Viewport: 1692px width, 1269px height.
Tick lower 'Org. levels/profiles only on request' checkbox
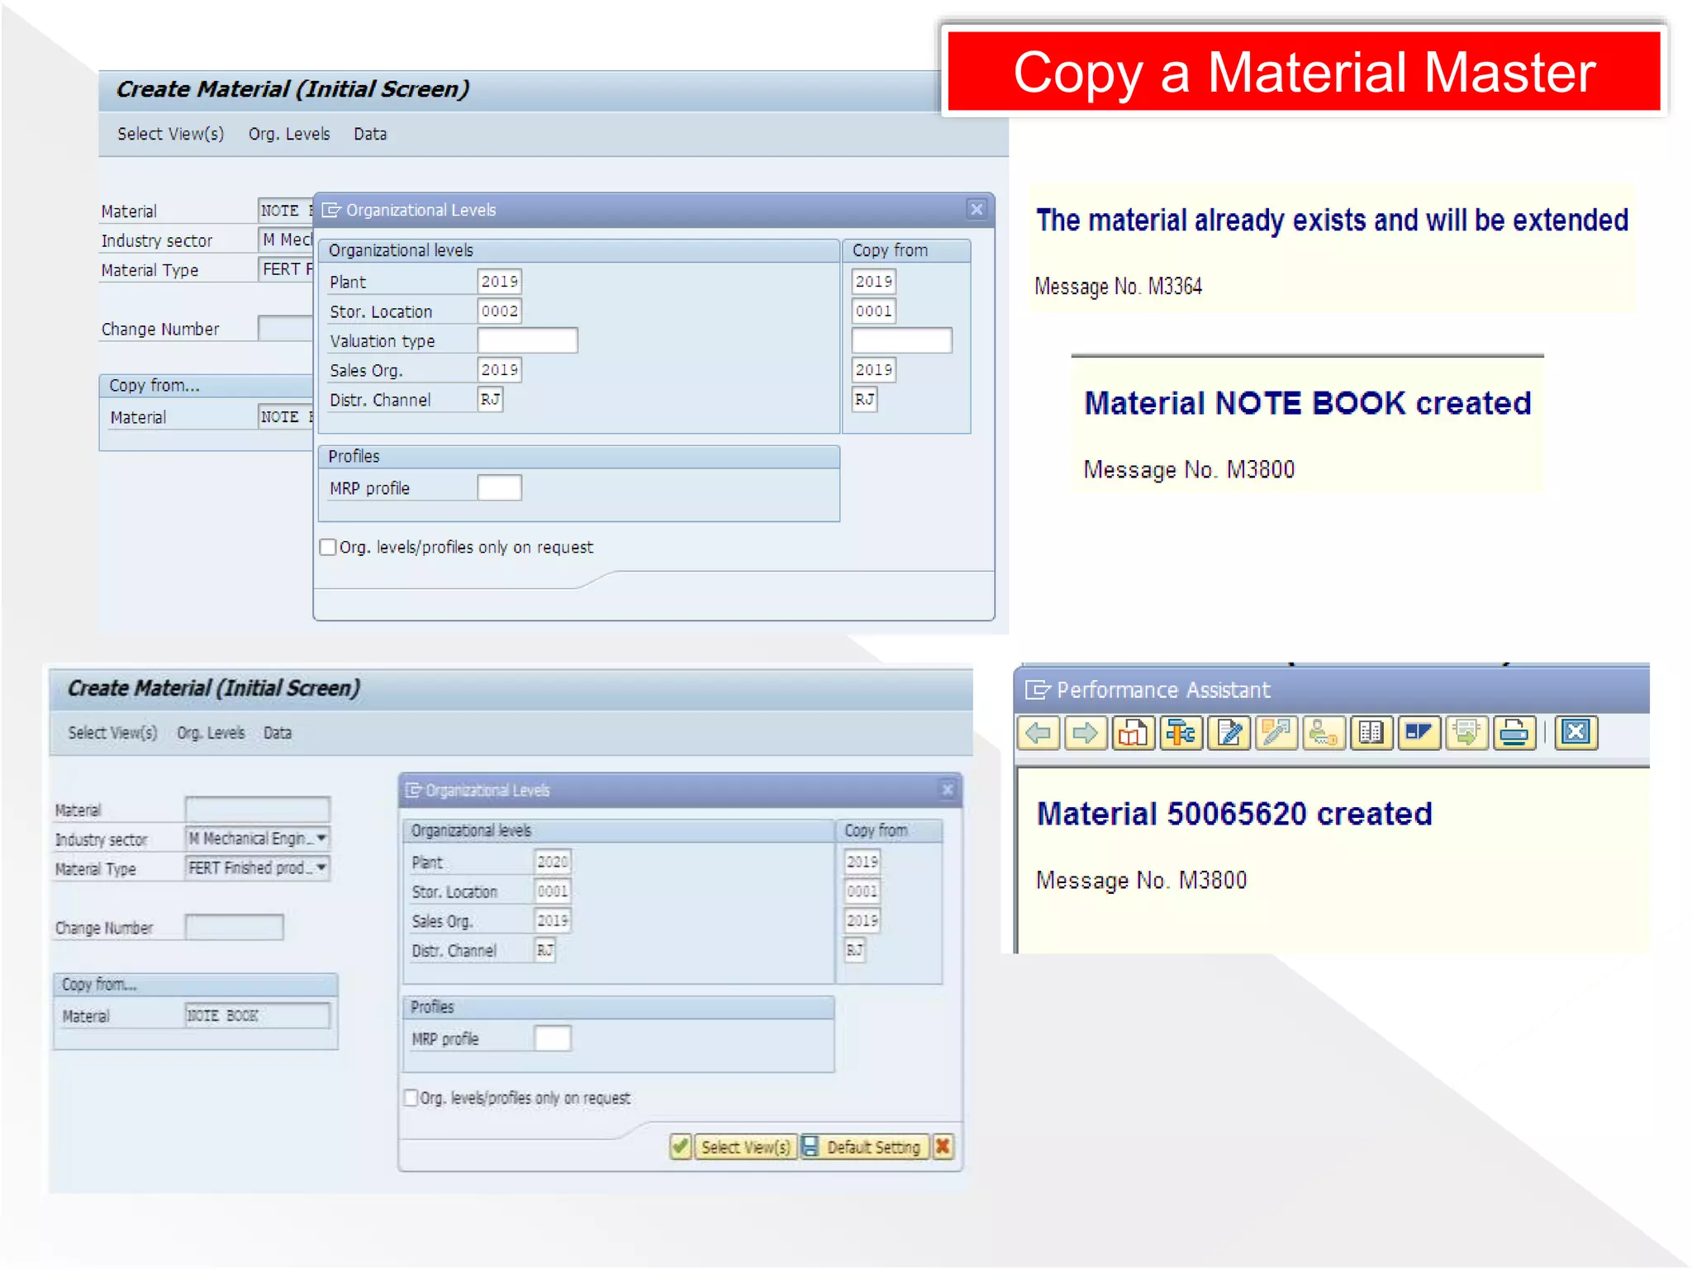coord(411,1097)
